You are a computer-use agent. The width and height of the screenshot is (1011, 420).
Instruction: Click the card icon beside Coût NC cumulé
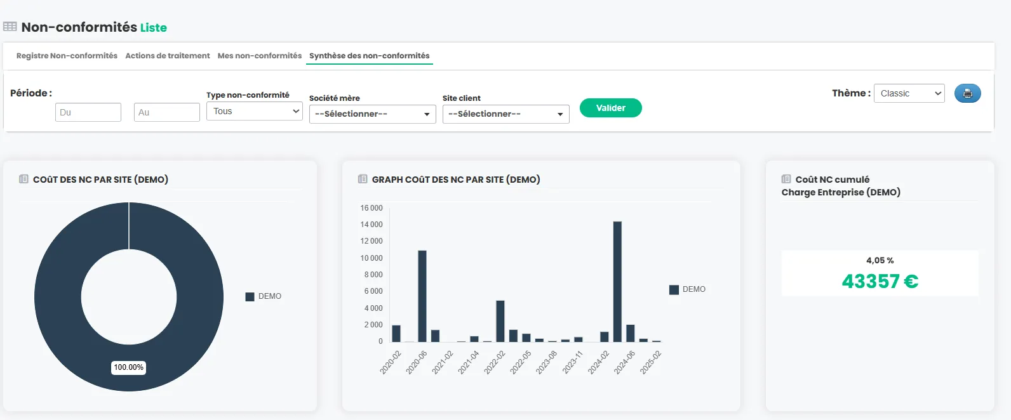pos(786,179)
